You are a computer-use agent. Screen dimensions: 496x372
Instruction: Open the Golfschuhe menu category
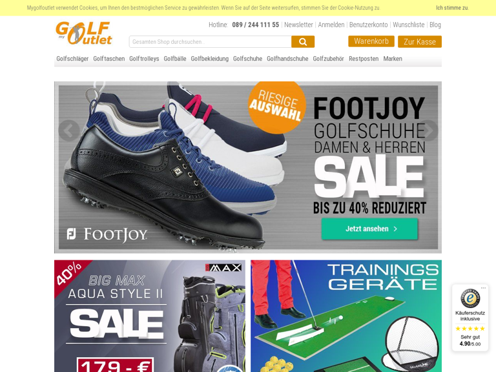coord(248,59)
